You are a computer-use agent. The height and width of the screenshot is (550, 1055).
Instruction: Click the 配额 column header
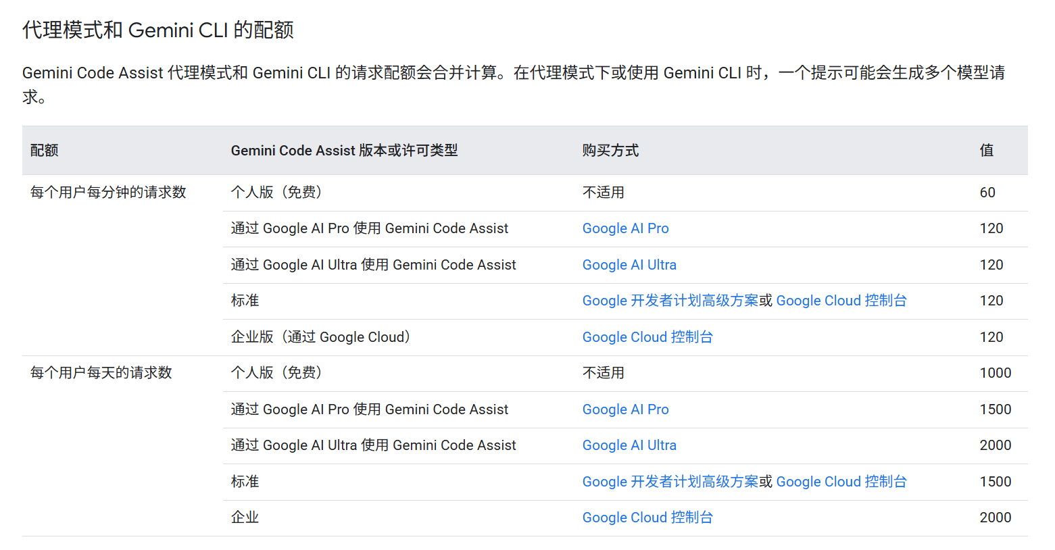[45, 151]
